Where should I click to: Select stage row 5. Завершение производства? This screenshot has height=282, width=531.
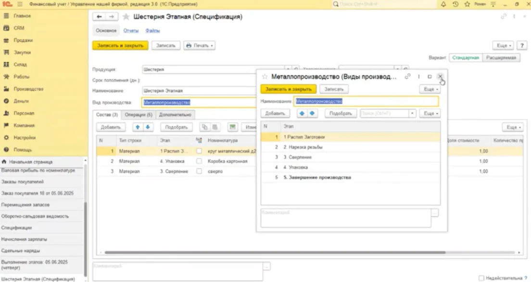coord(351,177)
